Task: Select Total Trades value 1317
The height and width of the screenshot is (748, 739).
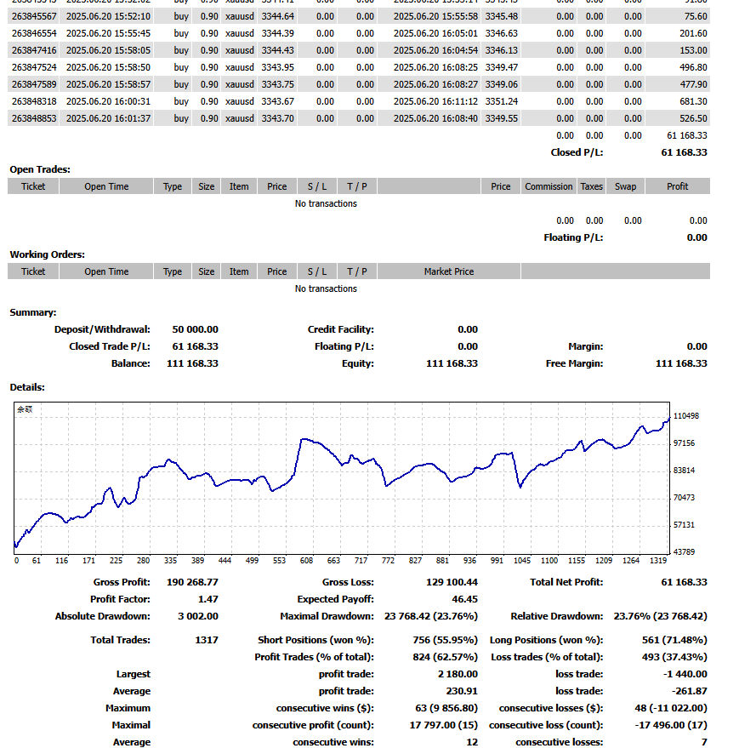Action: (x=207, y=640)
